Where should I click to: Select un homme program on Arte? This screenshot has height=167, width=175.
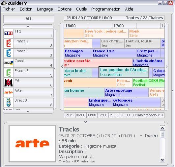[x=84, y=92]
